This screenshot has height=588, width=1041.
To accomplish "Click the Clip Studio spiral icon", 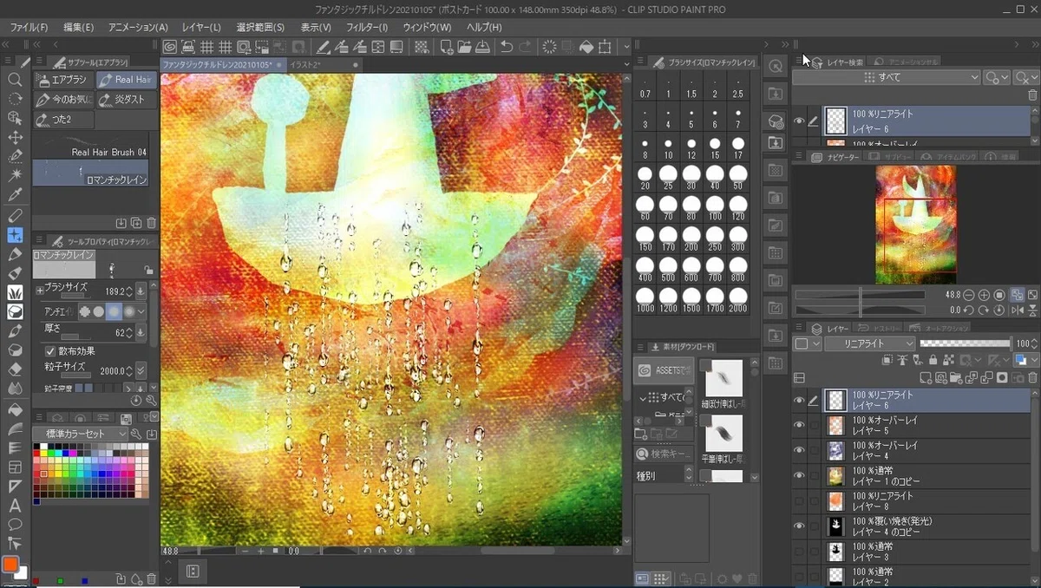I will click(x=170, y=47).
